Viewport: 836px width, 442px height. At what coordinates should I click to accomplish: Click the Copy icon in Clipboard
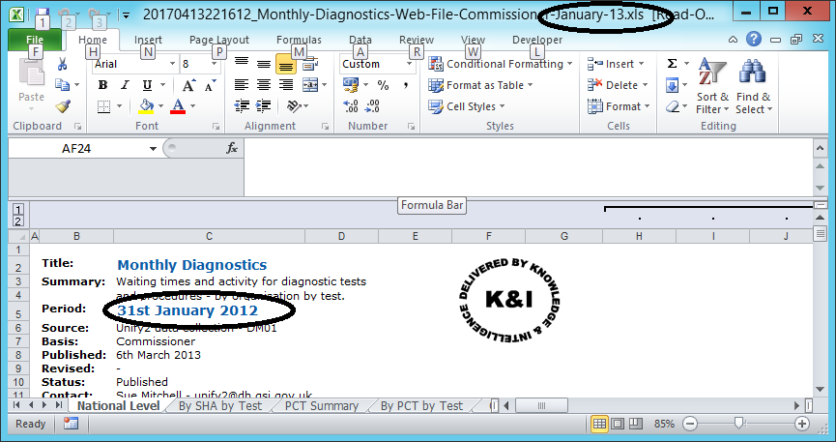[63, 85]
